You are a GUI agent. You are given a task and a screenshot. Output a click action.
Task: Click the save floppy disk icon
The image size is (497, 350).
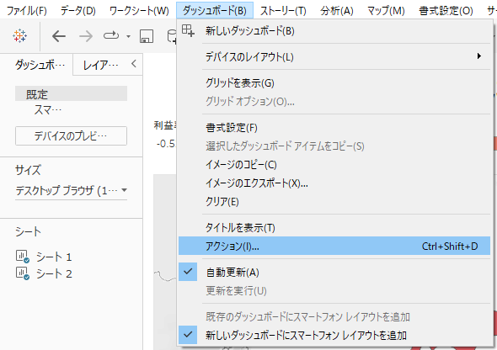[147, 36]
